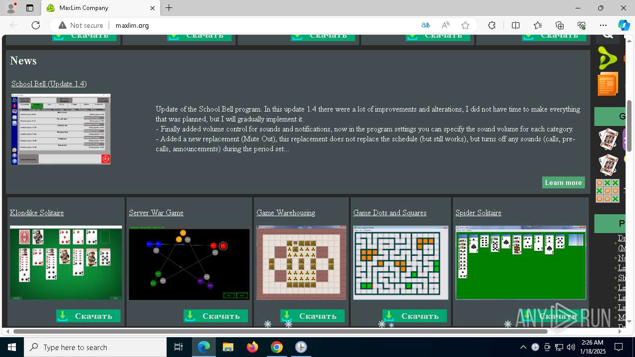Add page to favorites with star icon
Image resolution: width=635 pixels, height=357 pixels.
pos(465,25)
